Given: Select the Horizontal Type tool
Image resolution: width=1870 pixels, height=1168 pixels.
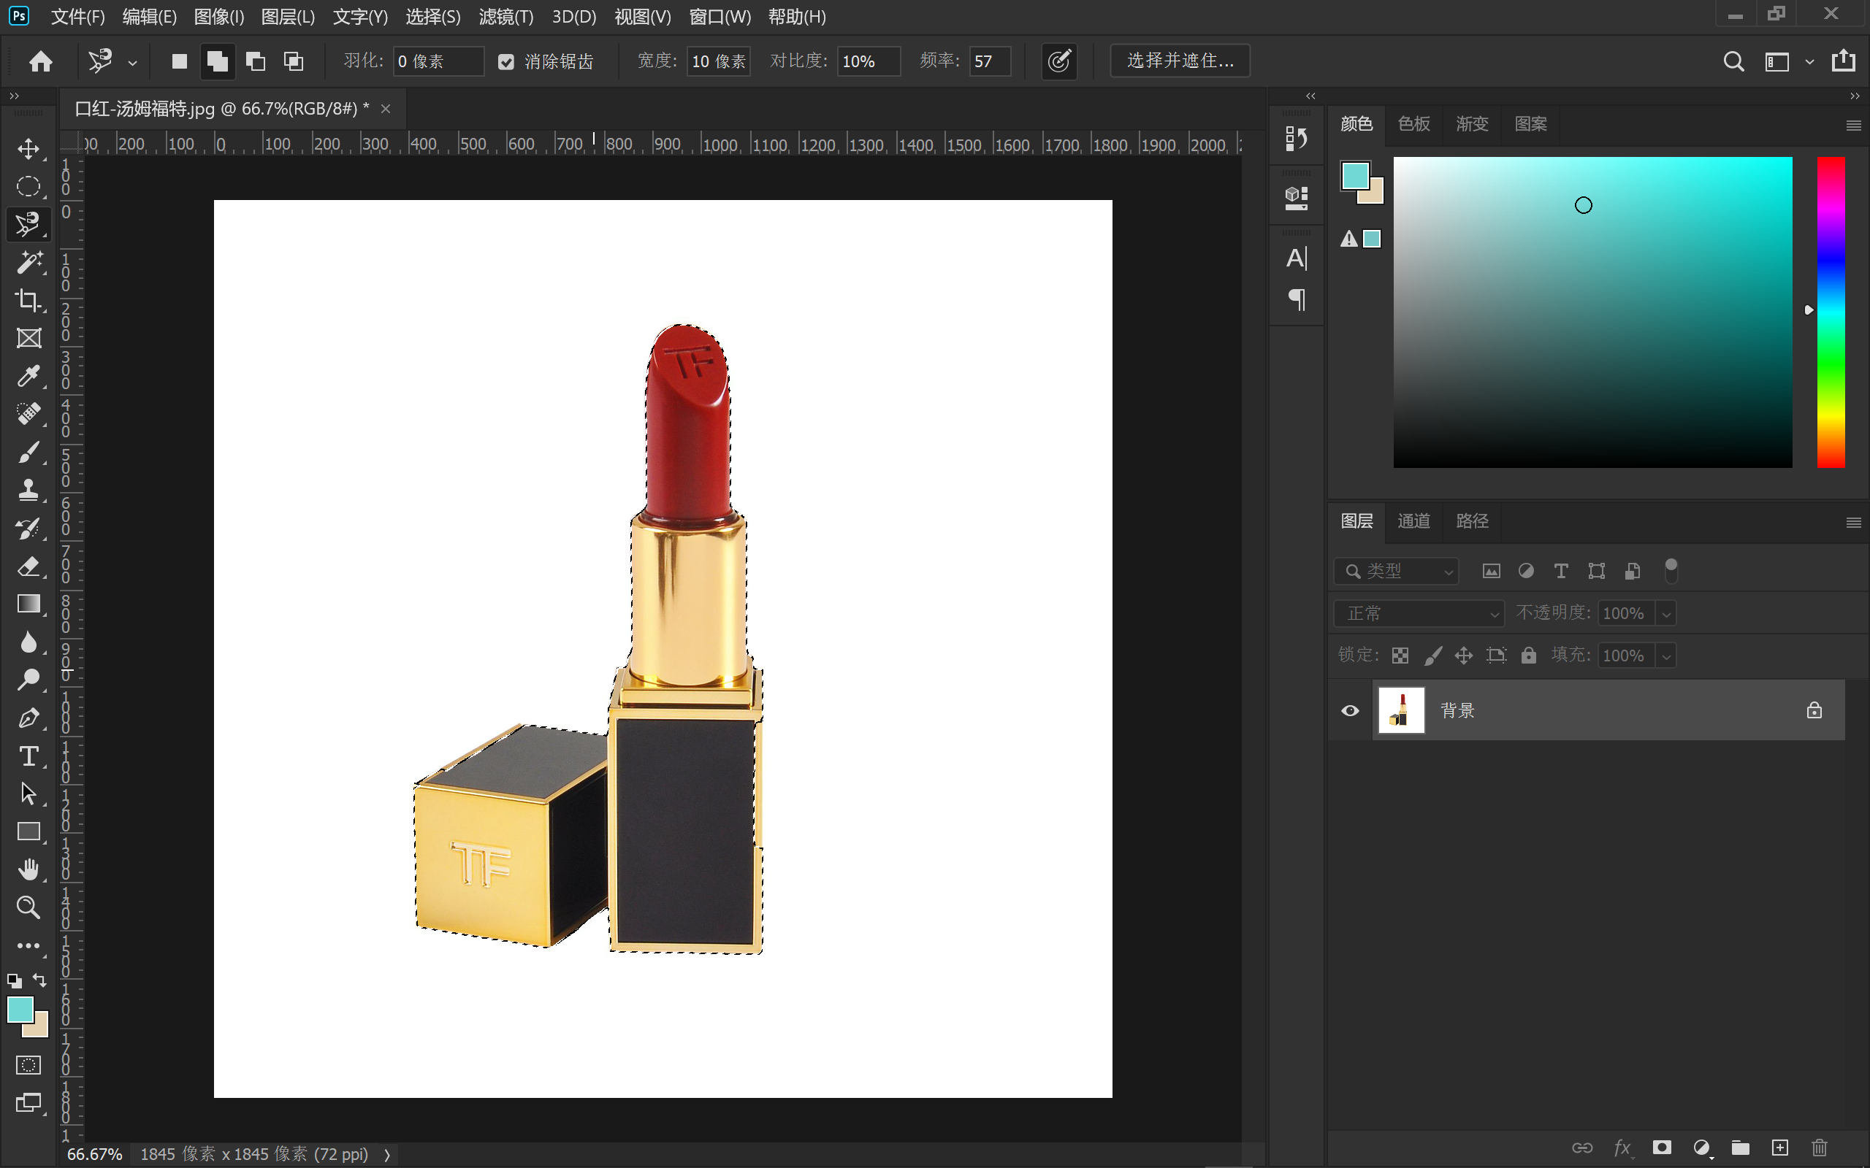Looking at the screenshot, I should (28, 756).
